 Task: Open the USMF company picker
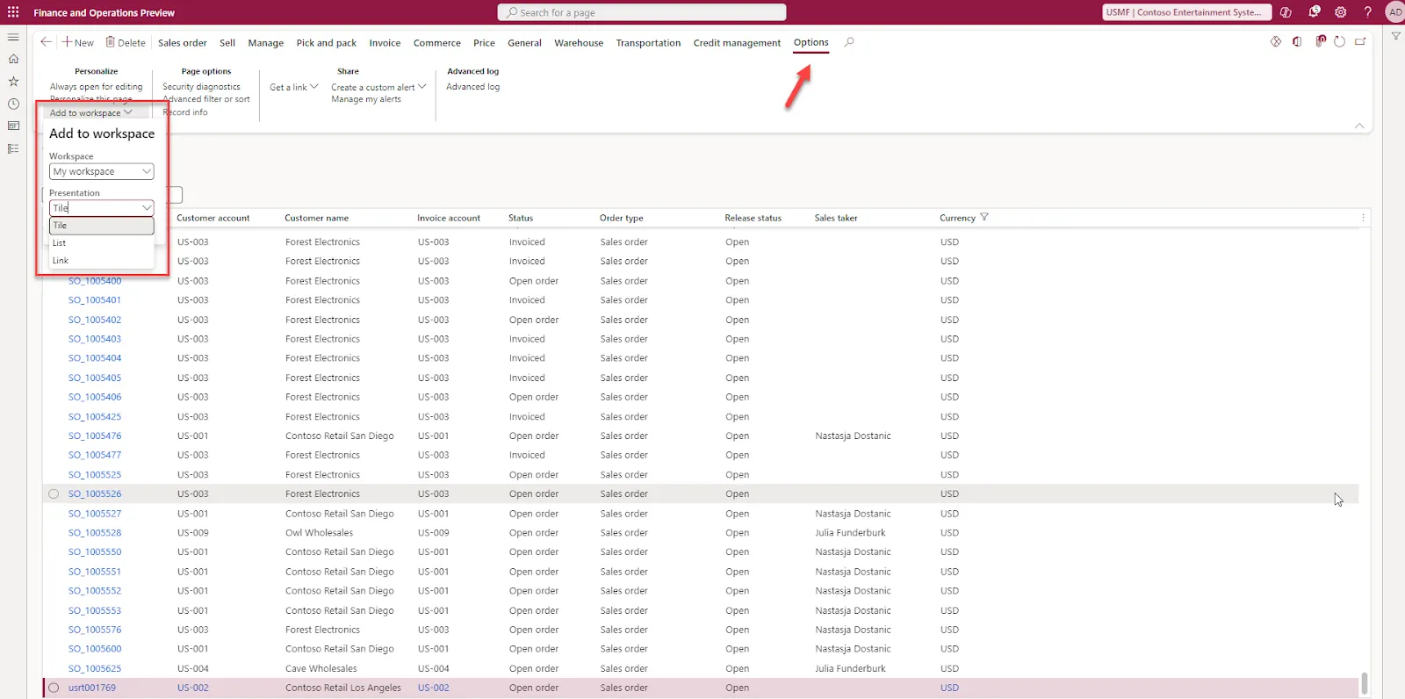[x=1186, y=12]
